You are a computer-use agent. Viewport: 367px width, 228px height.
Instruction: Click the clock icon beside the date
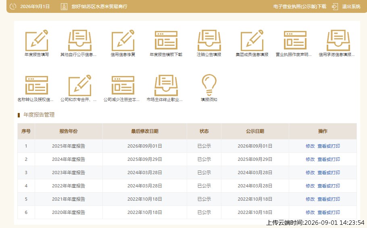(x=13, y=6)
